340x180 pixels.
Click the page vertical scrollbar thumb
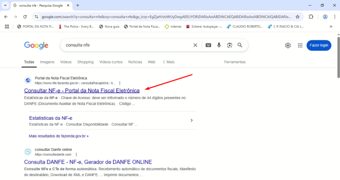tap(338, 57)
